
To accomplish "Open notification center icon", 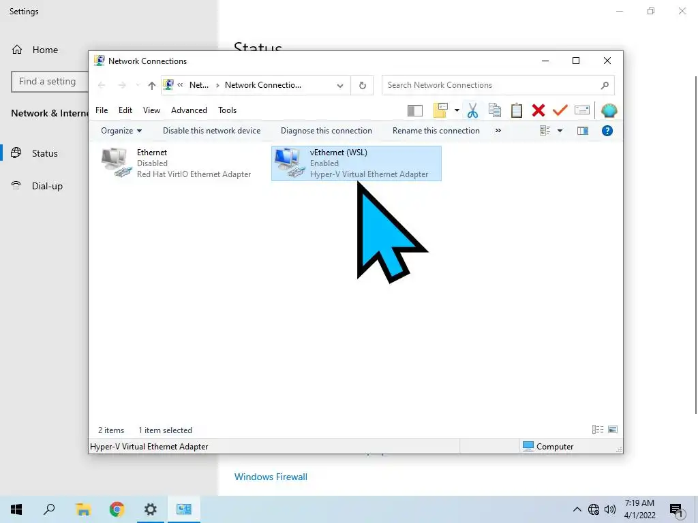I will click(677, 510).
